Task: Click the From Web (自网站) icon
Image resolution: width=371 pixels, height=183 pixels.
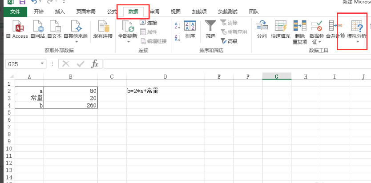Action: [x=38, y=29]
